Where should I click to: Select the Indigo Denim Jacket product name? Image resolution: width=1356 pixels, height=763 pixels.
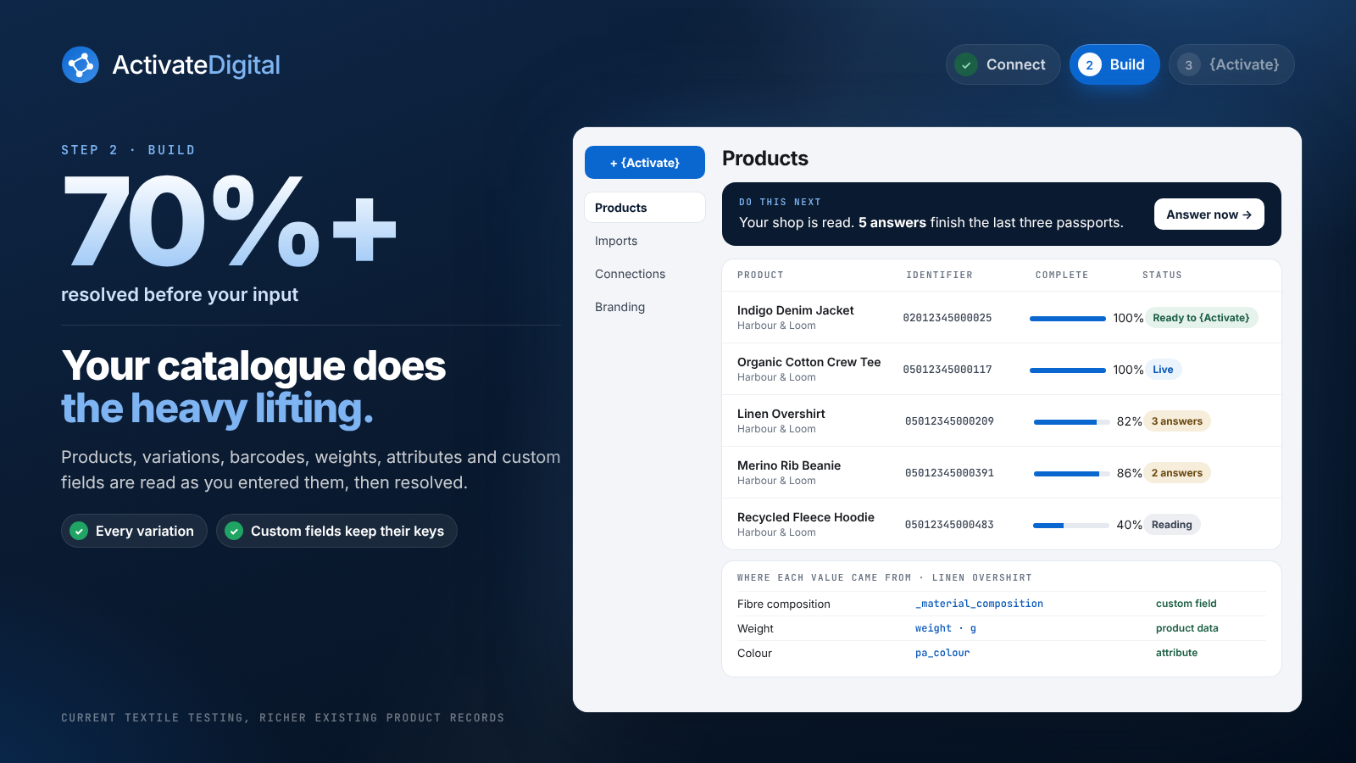(x=795, y=310)
